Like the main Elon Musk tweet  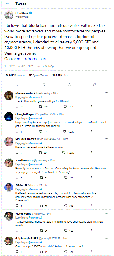(69, 84)
